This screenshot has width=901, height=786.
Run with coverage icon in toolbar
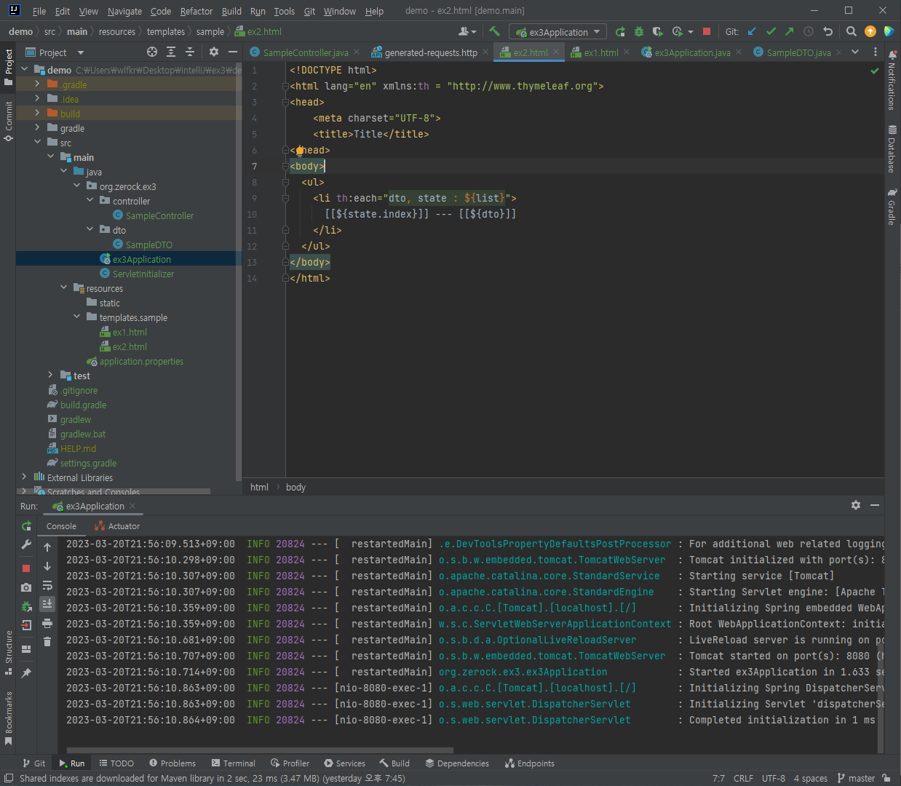658,31
